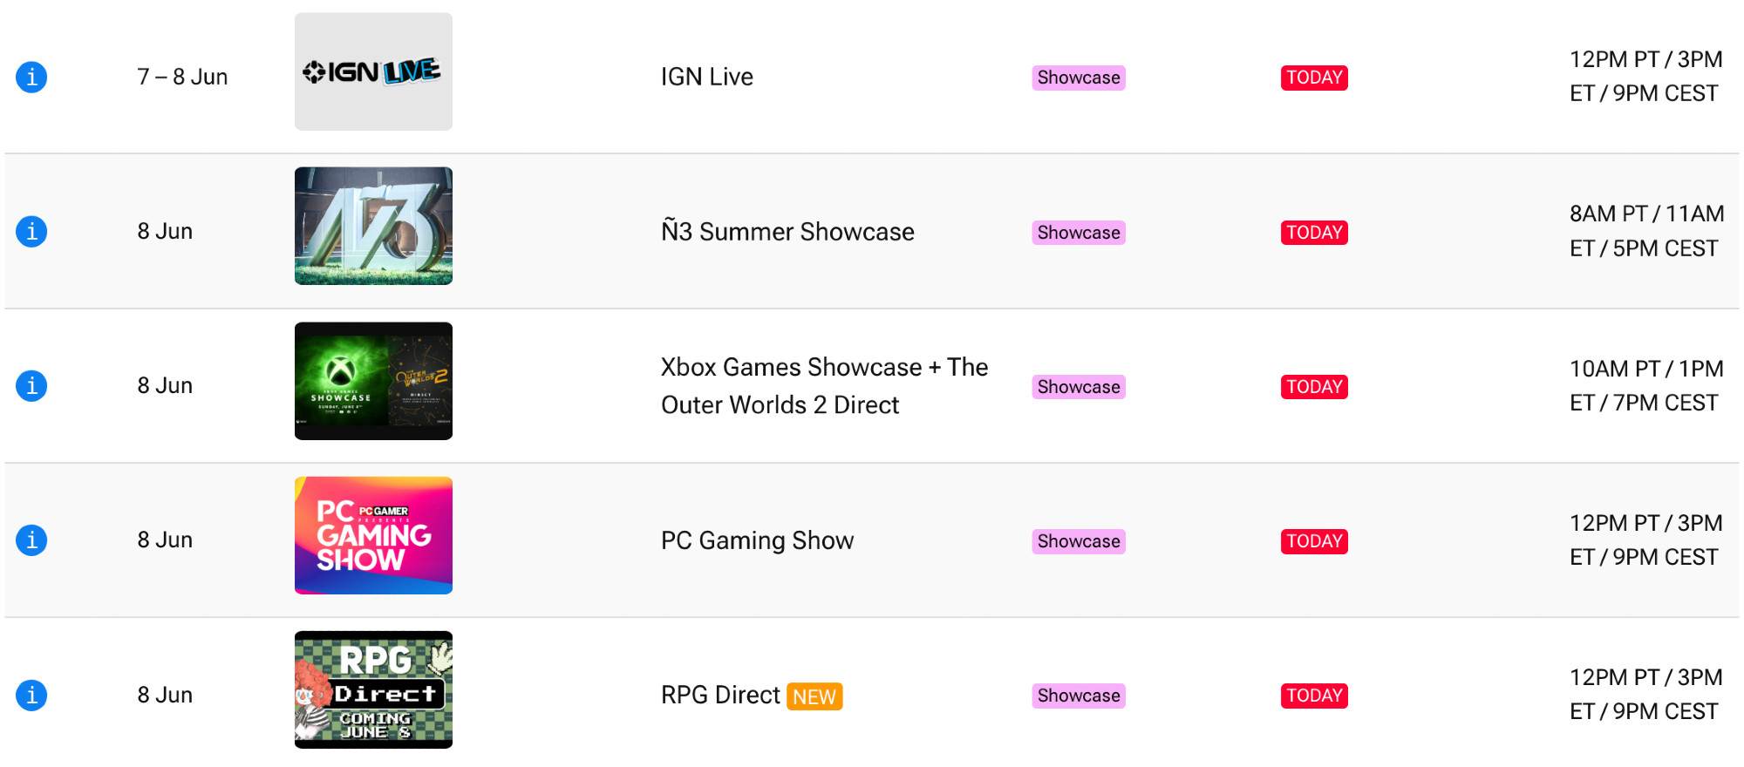The width and height of the screenshot is (1744, 767).
Task: Open the info icon beside Ñ3 Summer Showcase
Action: pyautogui.click(x=31, y=231)
